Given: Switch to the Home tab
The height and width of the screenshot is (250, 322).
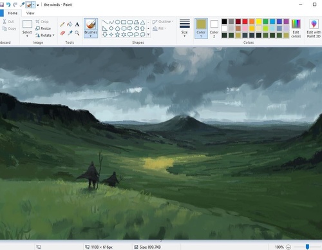Looking at the screenshot, I should 13,14.
